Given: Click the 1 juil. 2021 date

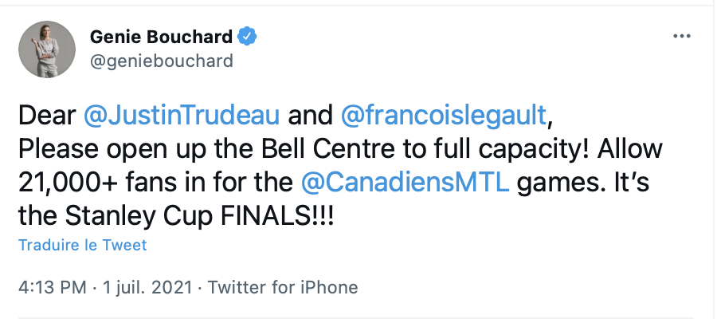Looking at the screenshot, I should click(147, 287).
